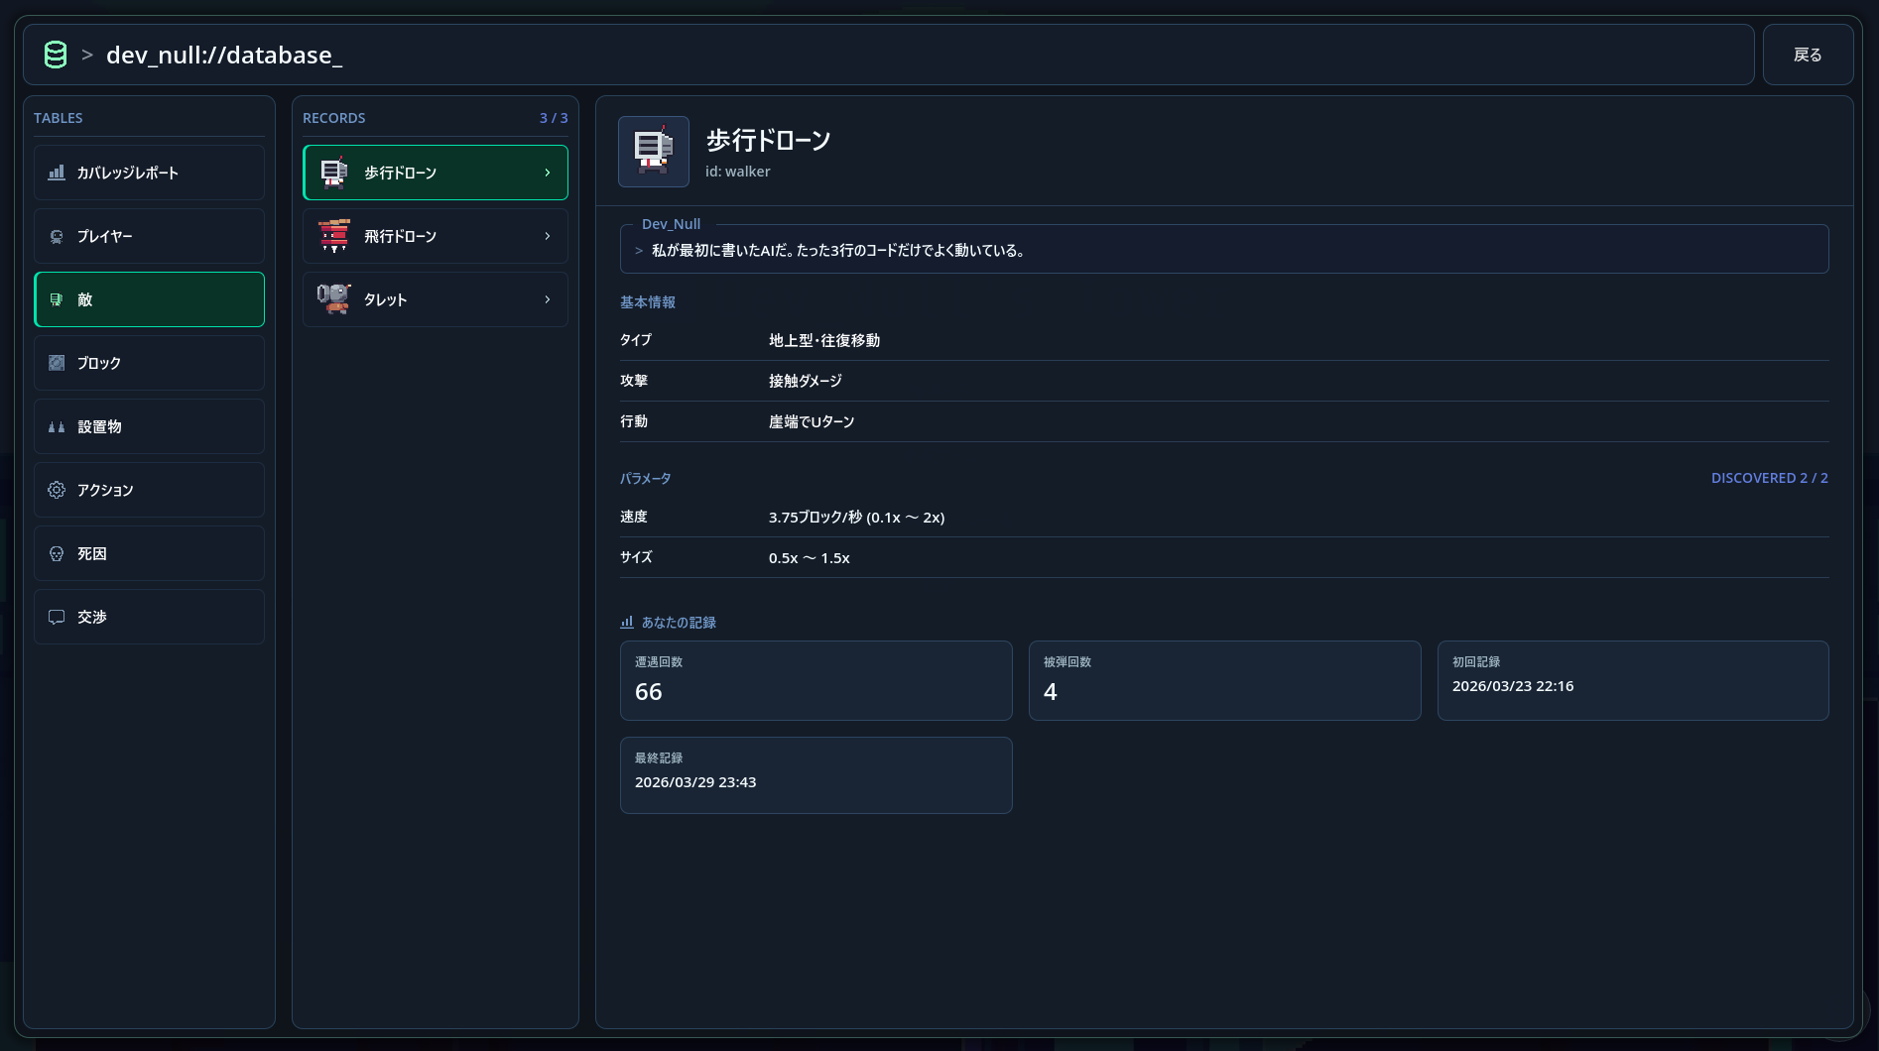Click the 歩行ドローン detail title
The width and height of the screenshot is (1879, 1051).
click(768, 141)
